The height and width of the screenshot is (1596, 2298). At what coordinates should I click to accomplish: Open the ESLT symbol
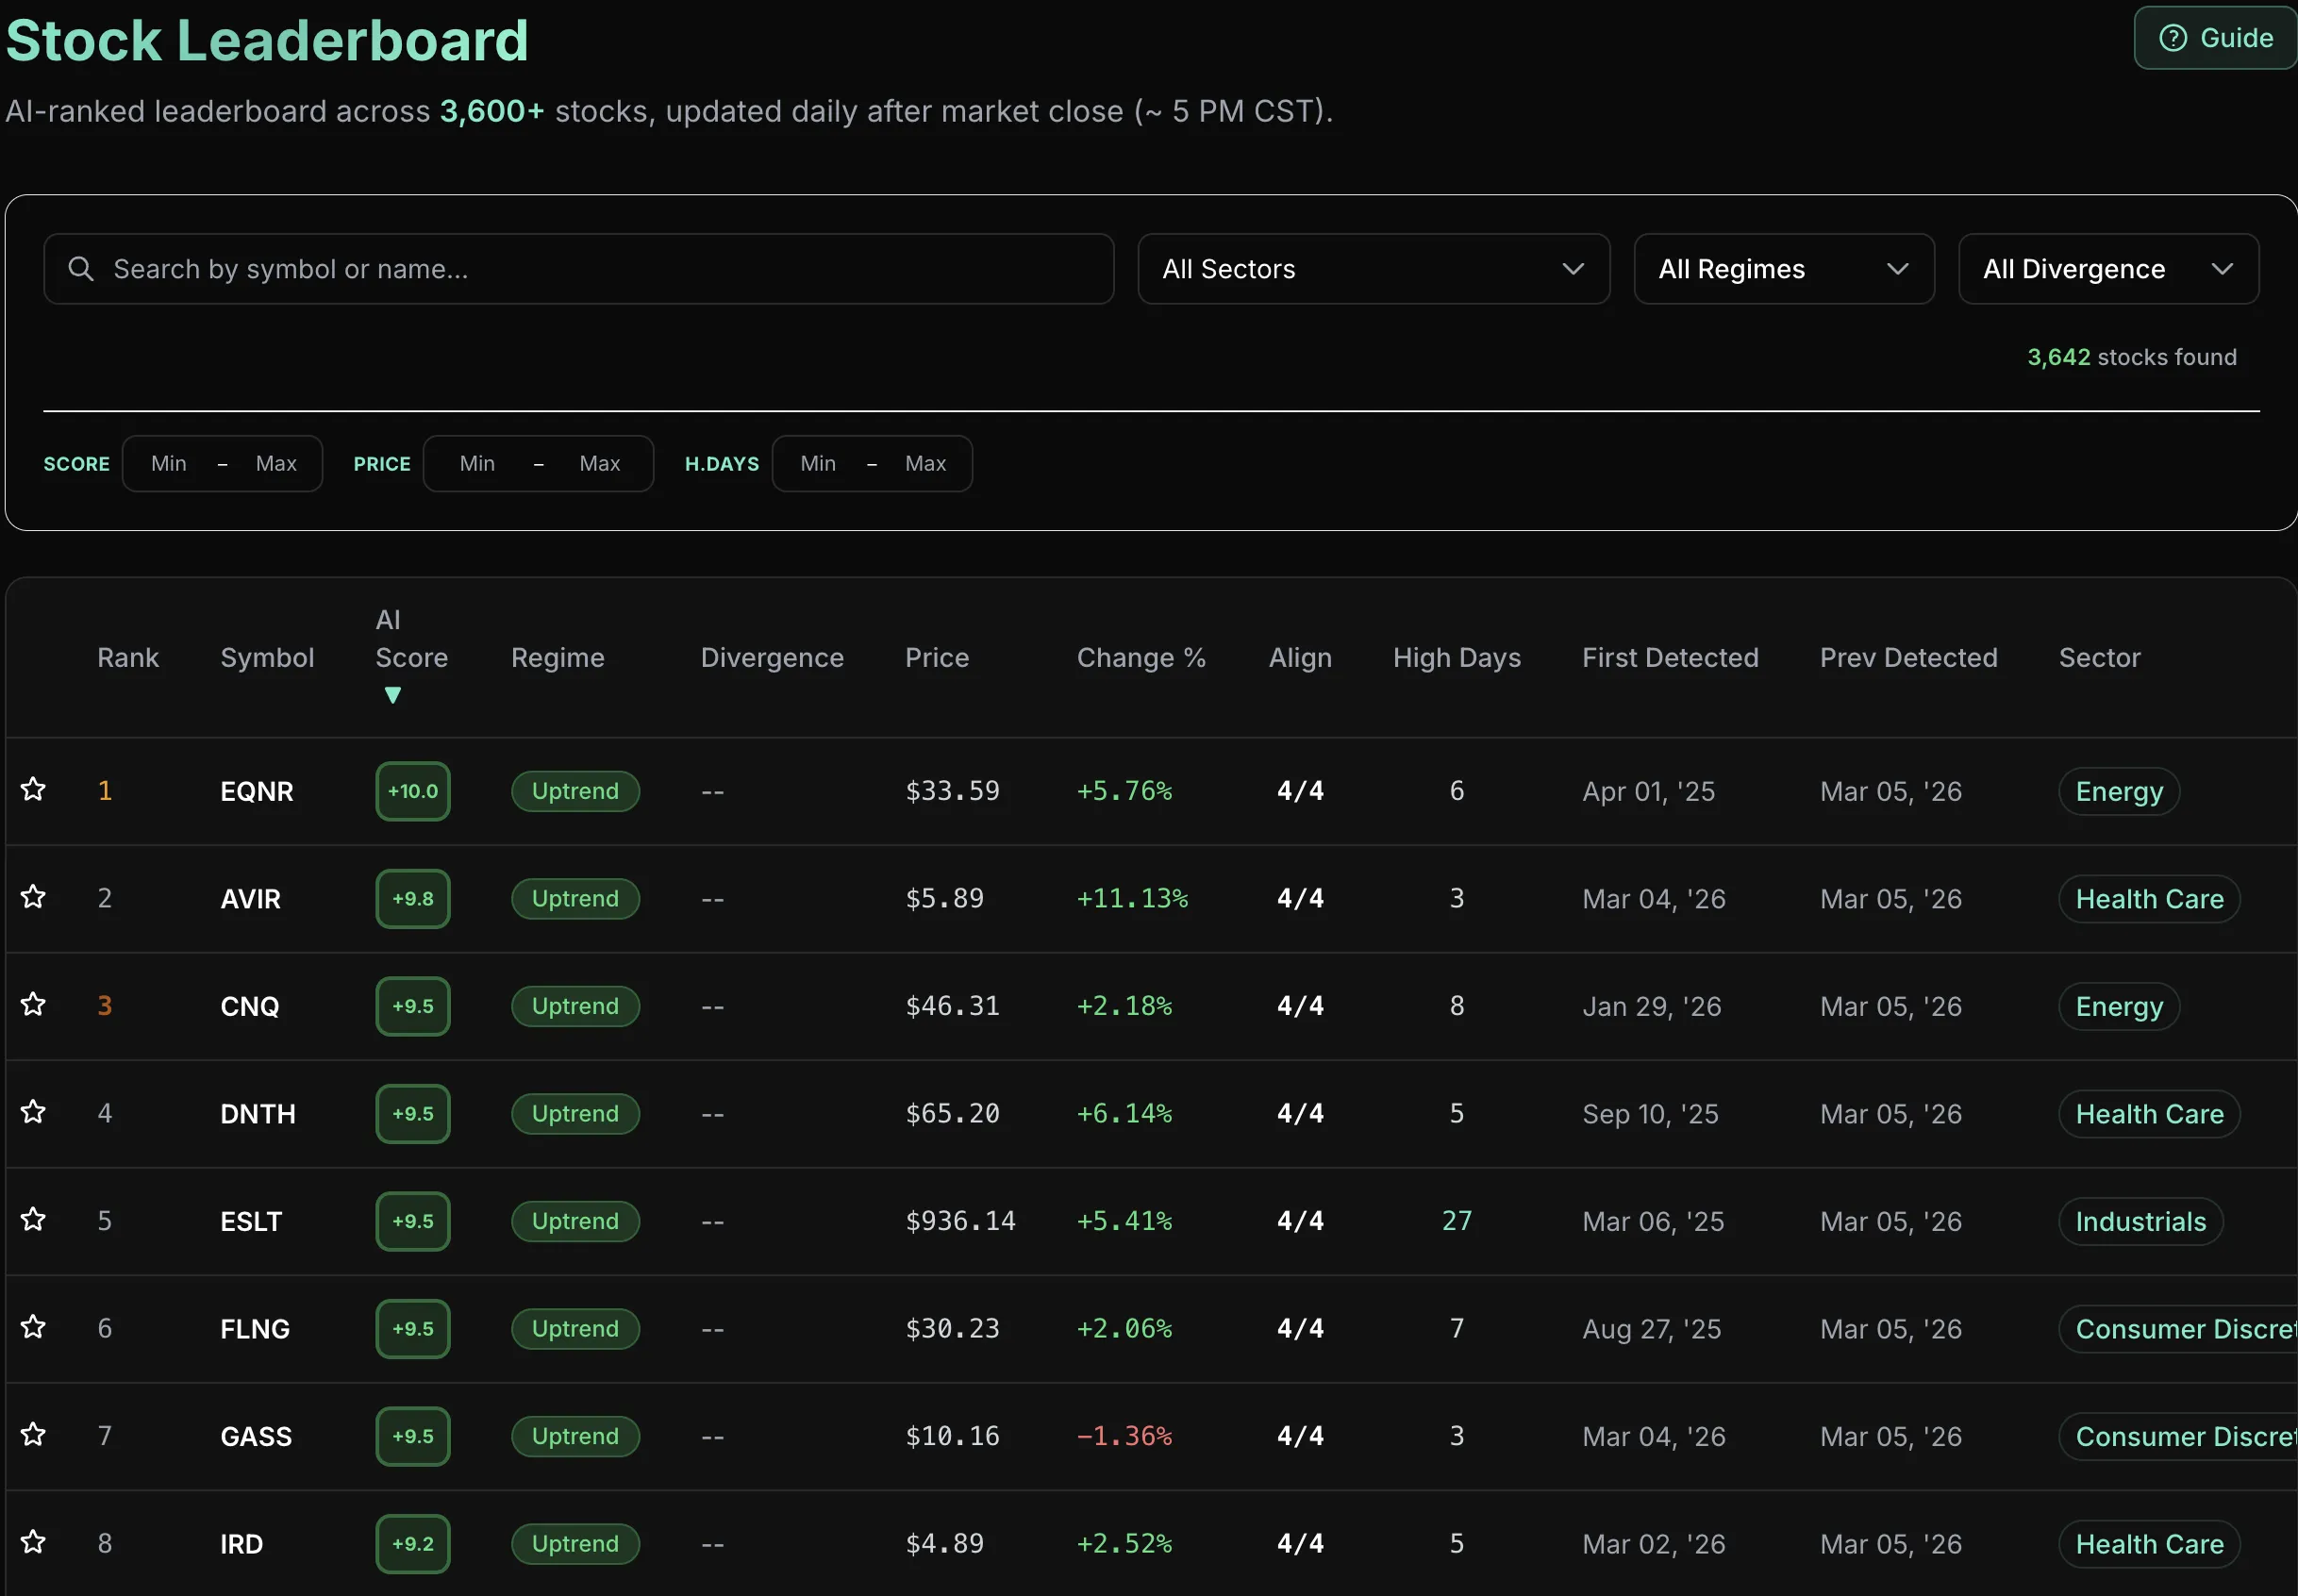point(251,1221)
